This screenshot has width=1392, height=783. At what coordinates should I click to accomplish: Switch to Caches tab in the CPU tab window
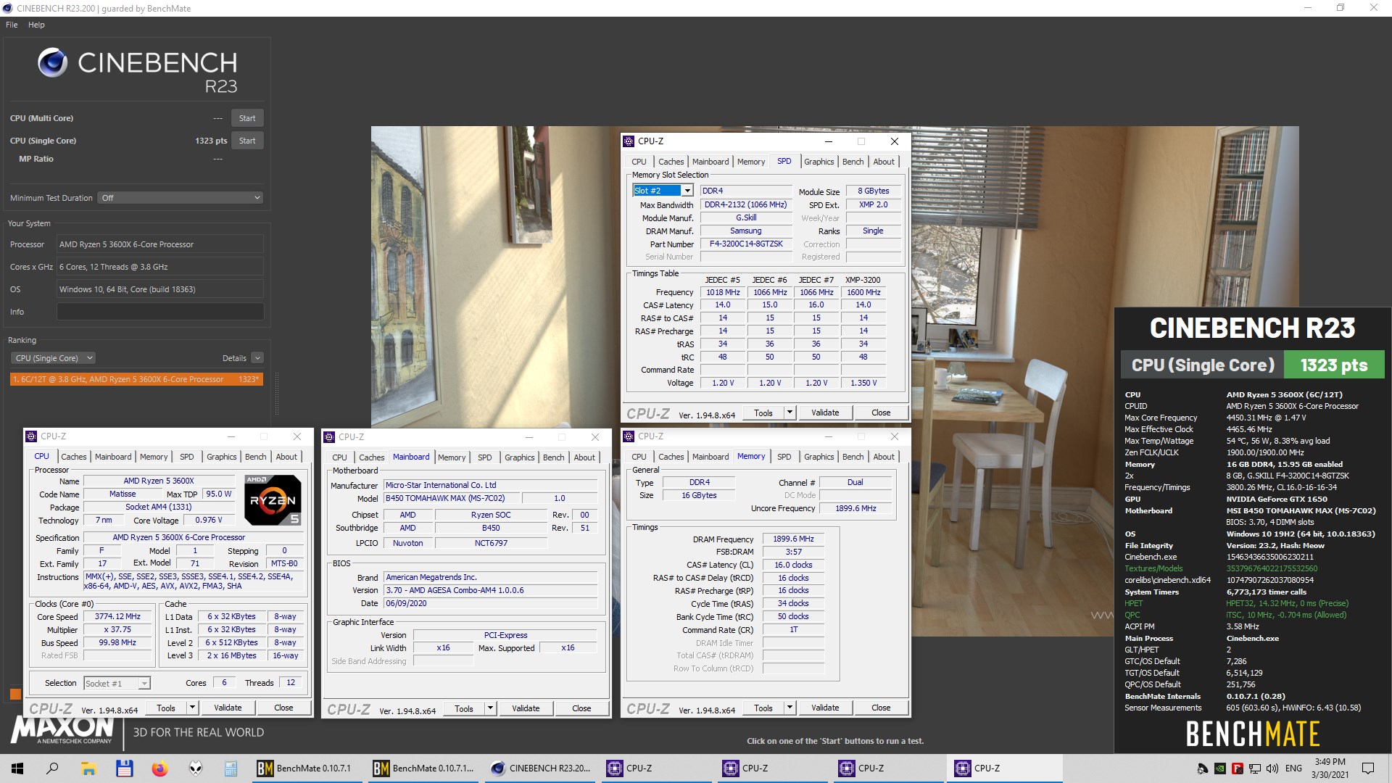tap(74, 457)
